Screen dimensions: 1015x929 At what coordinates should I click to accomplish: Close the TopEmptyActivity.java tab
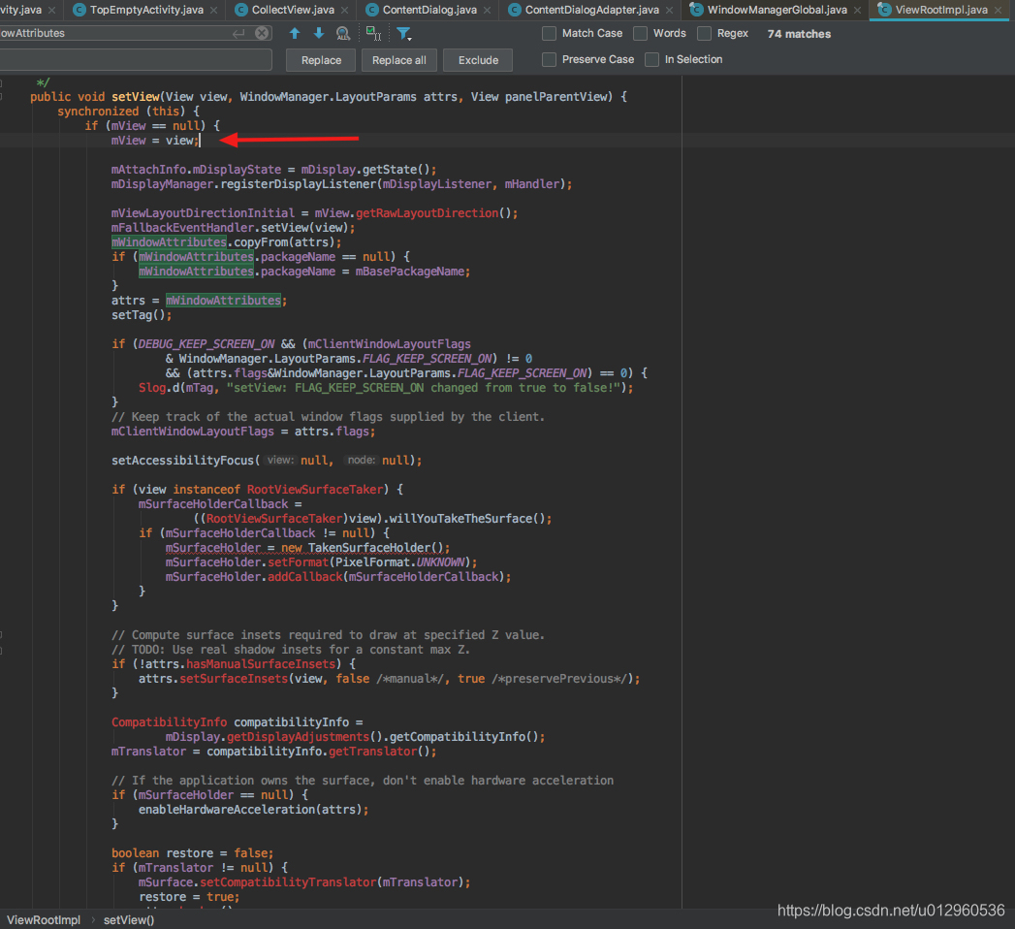[x=213, y=11]
